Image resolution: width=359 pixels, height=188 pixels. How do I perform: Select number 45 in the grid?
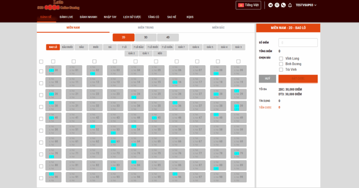tap(156, 118)
